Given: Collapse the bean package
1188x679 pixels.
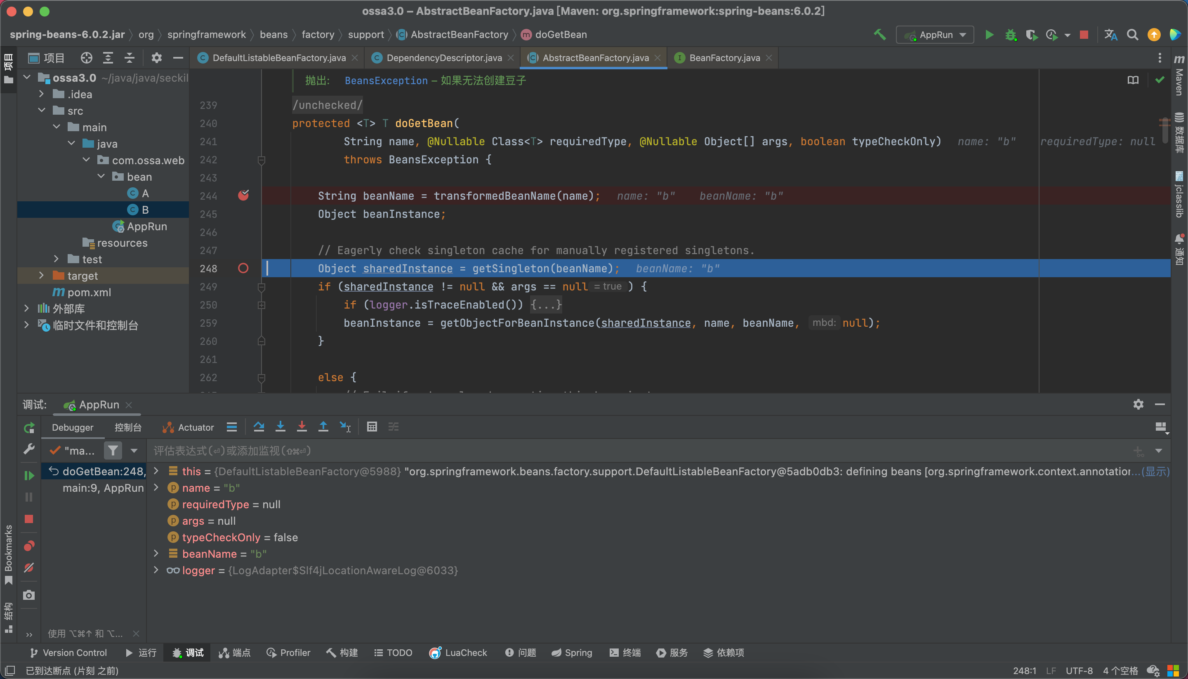Looking at the screenshot, I should pos(101,176).
